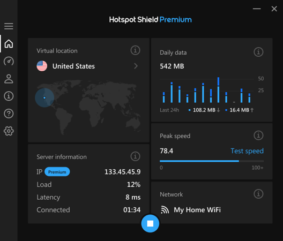Screen dimensions: 283x241
Task: Open the account profile icon
Action: pyautogui.click(x=9, y=79)
